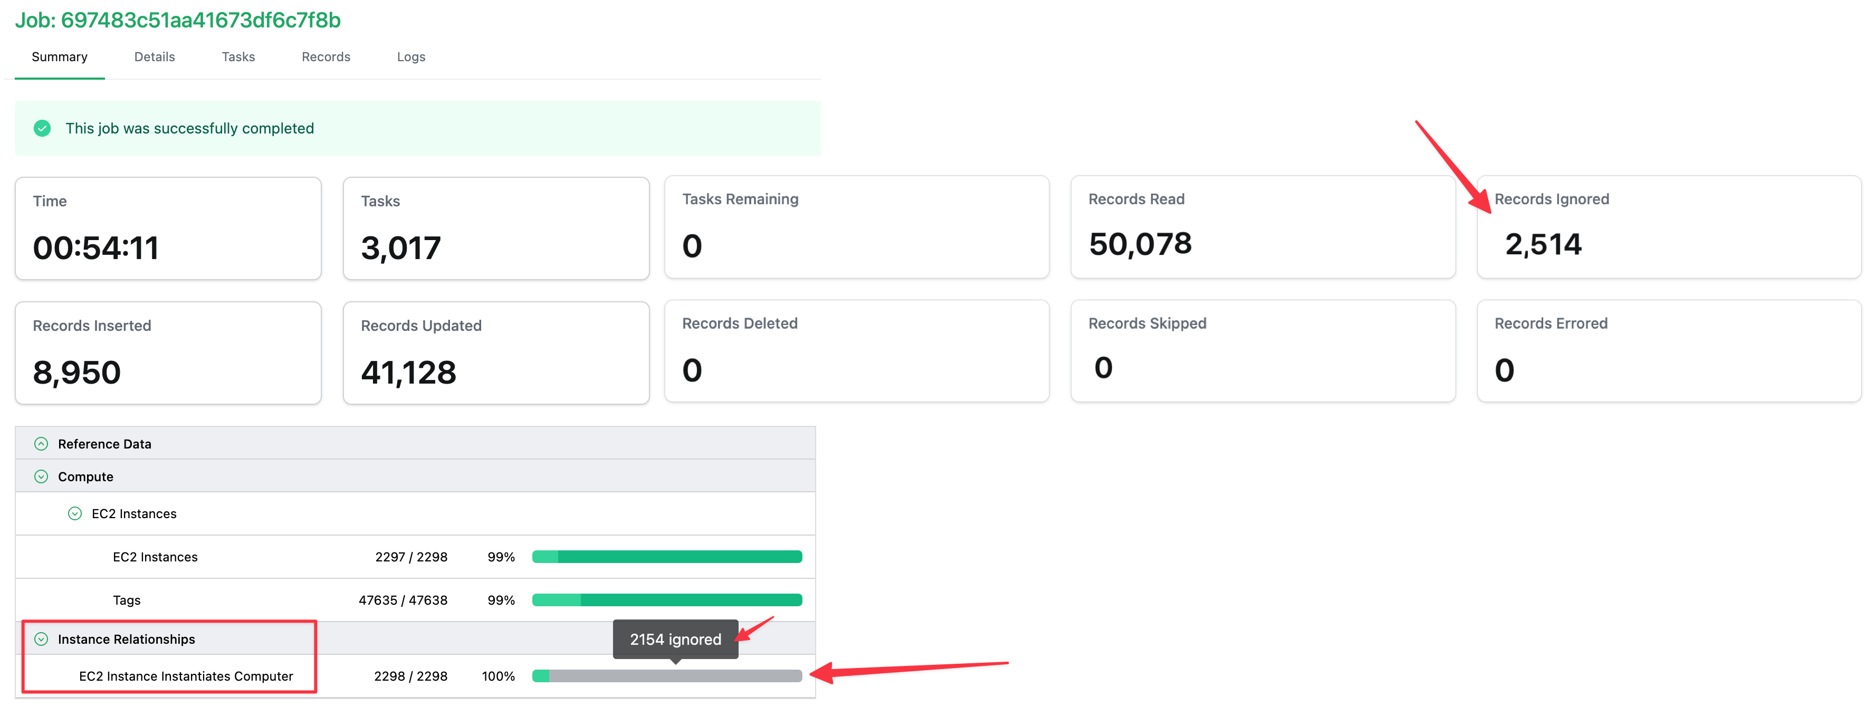
Task: Click the Tags row progress bar
Action: pos(667,600)
